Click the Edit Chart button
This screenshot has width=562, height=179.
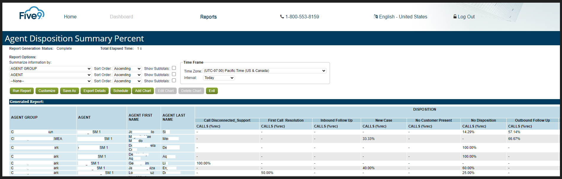[x=166, y=91]
